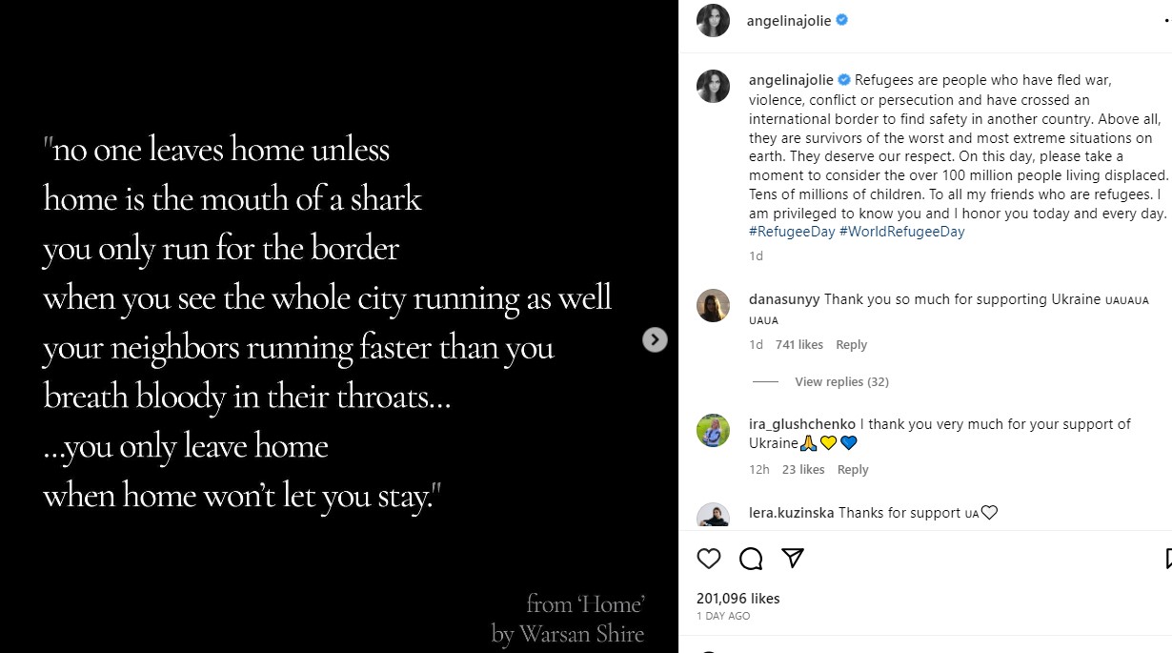Screen dimensions: 1172x653
Task: Reply to danasunyy's comment
Action: 851,345
